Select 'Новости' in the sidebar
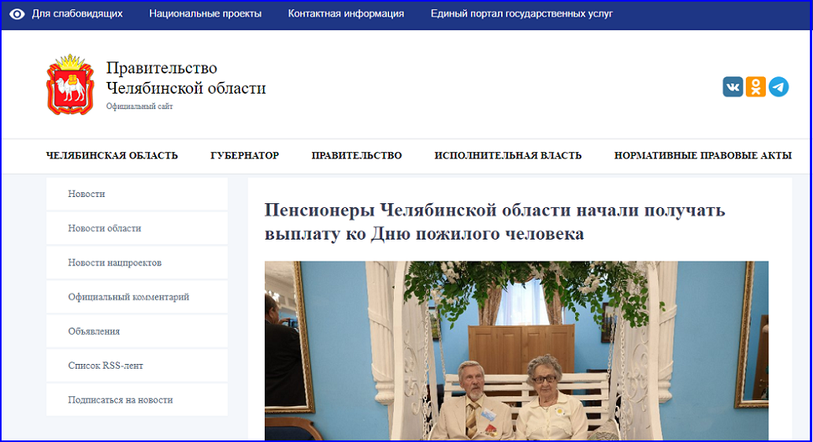Image resolution: width=813 pixels, height=442 pixels. click(137, 194)
